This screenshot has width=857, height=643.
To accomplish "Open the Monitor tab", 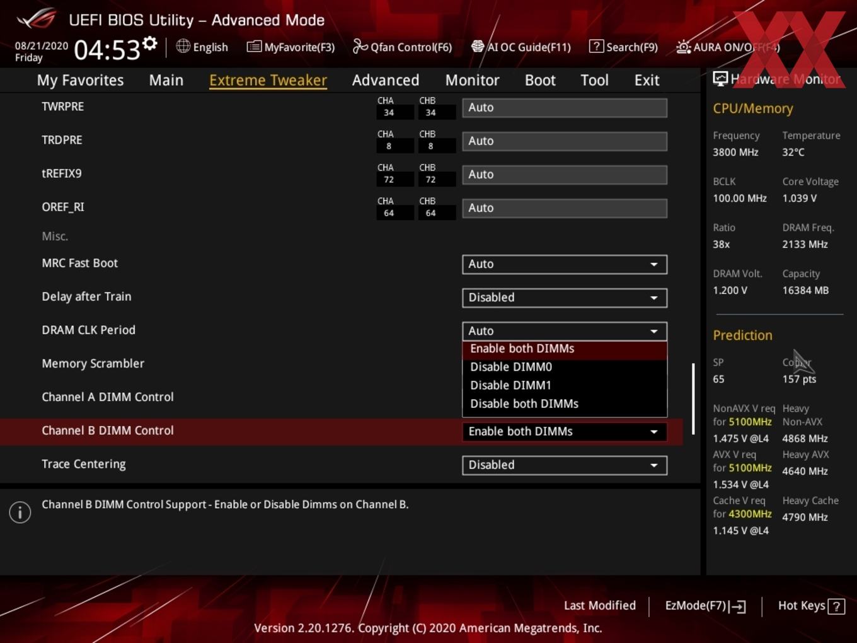I will click(x=472, y=80).
